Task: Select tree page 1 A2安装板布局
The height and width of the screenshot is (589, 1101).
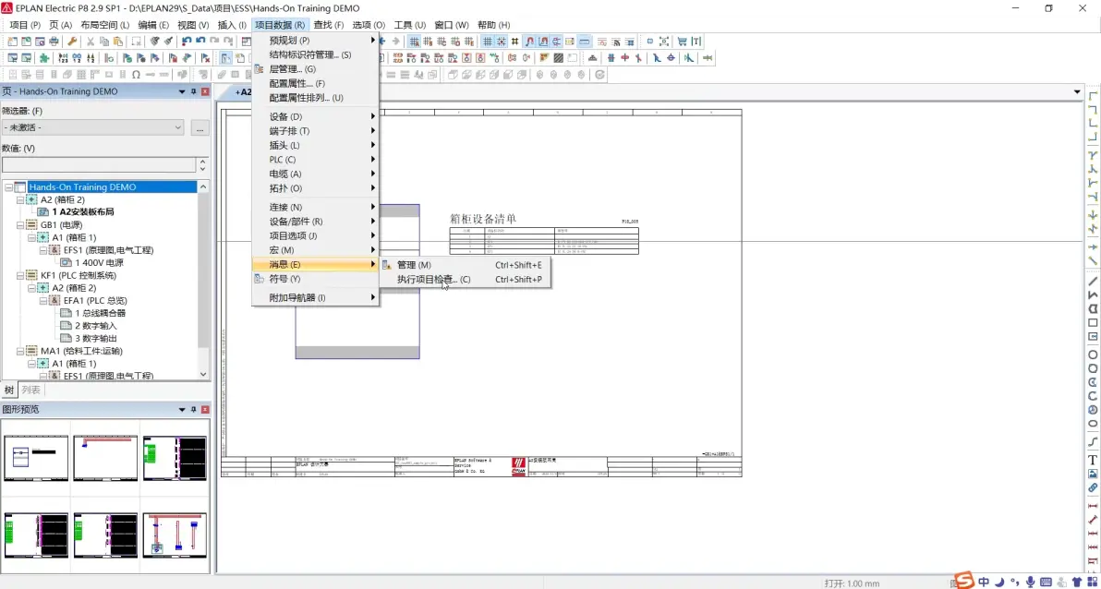Action: 83,212
